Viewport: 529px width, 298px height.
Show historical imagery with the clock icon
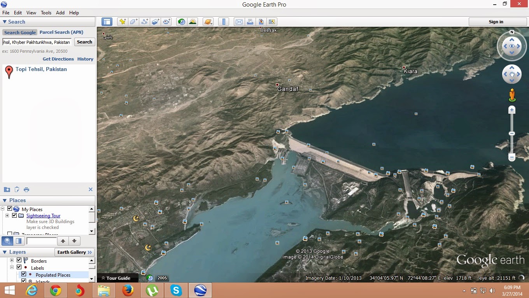181,22
